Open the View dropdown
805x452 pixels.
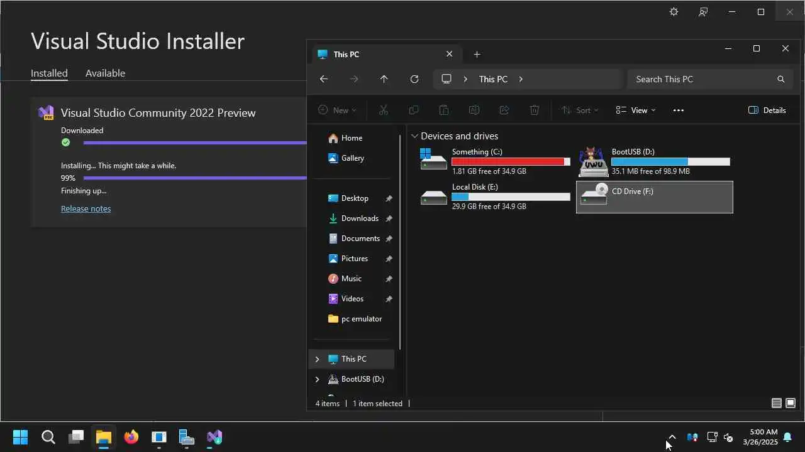point(636,110)
